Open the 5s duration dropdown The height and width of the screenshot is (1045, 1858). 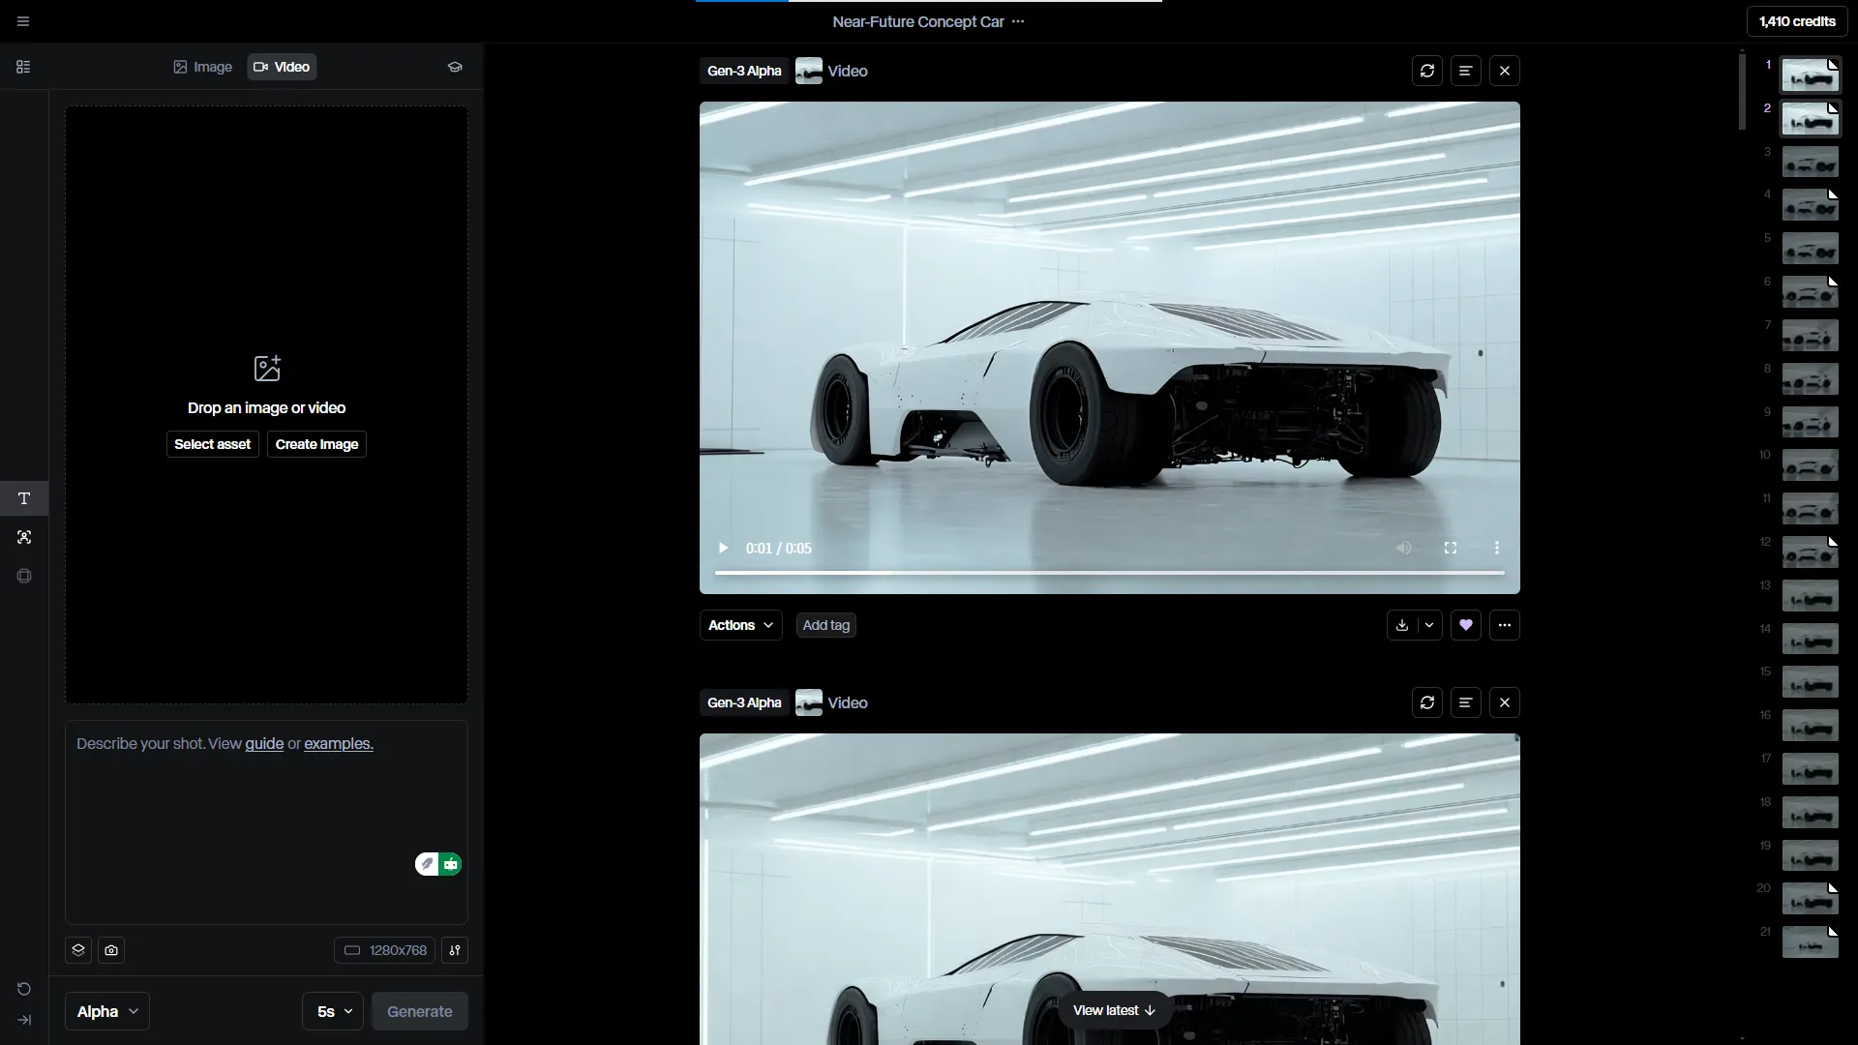point(333,1011)
